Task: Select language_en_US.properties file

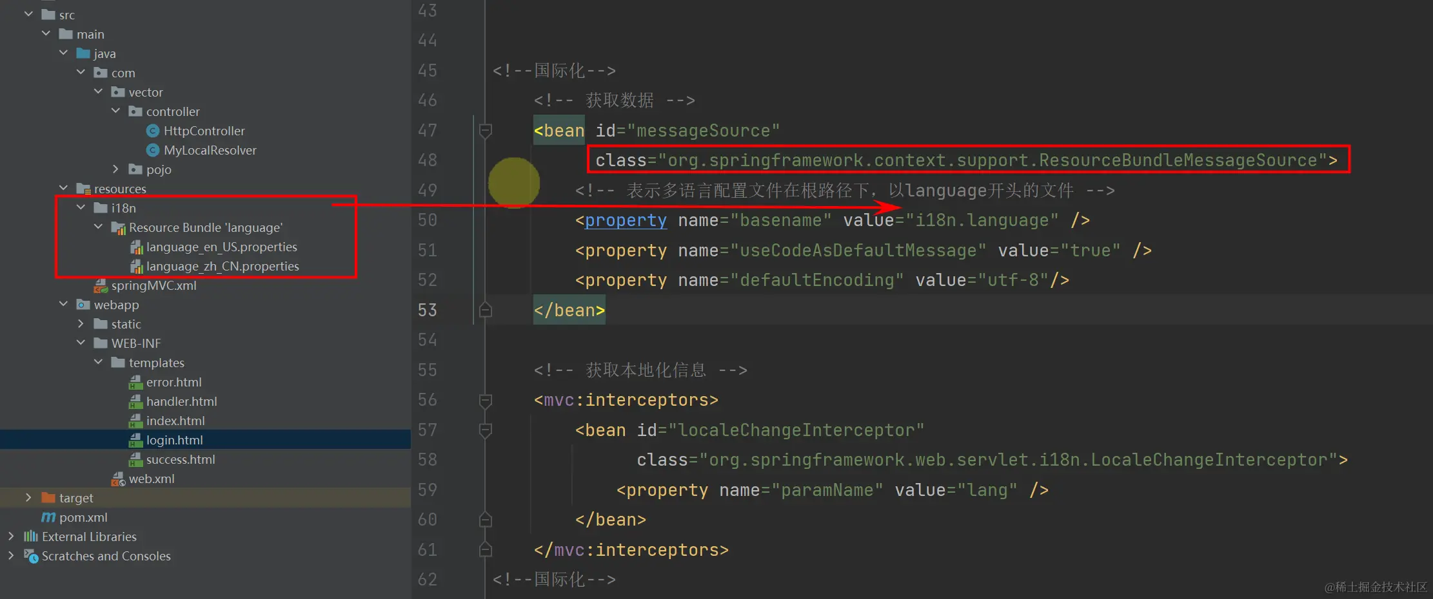Action: coord(222,247)
